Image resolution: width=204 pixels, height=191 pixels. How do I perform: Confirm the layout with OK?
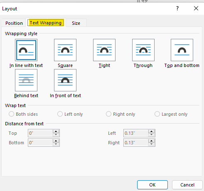152,185
